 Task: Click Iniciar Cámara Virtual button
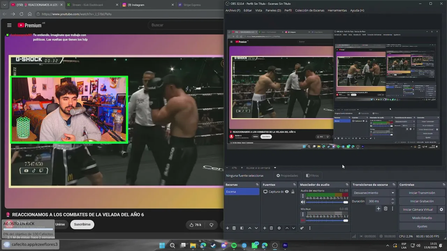pyautogui.click(x=418, y=210)
